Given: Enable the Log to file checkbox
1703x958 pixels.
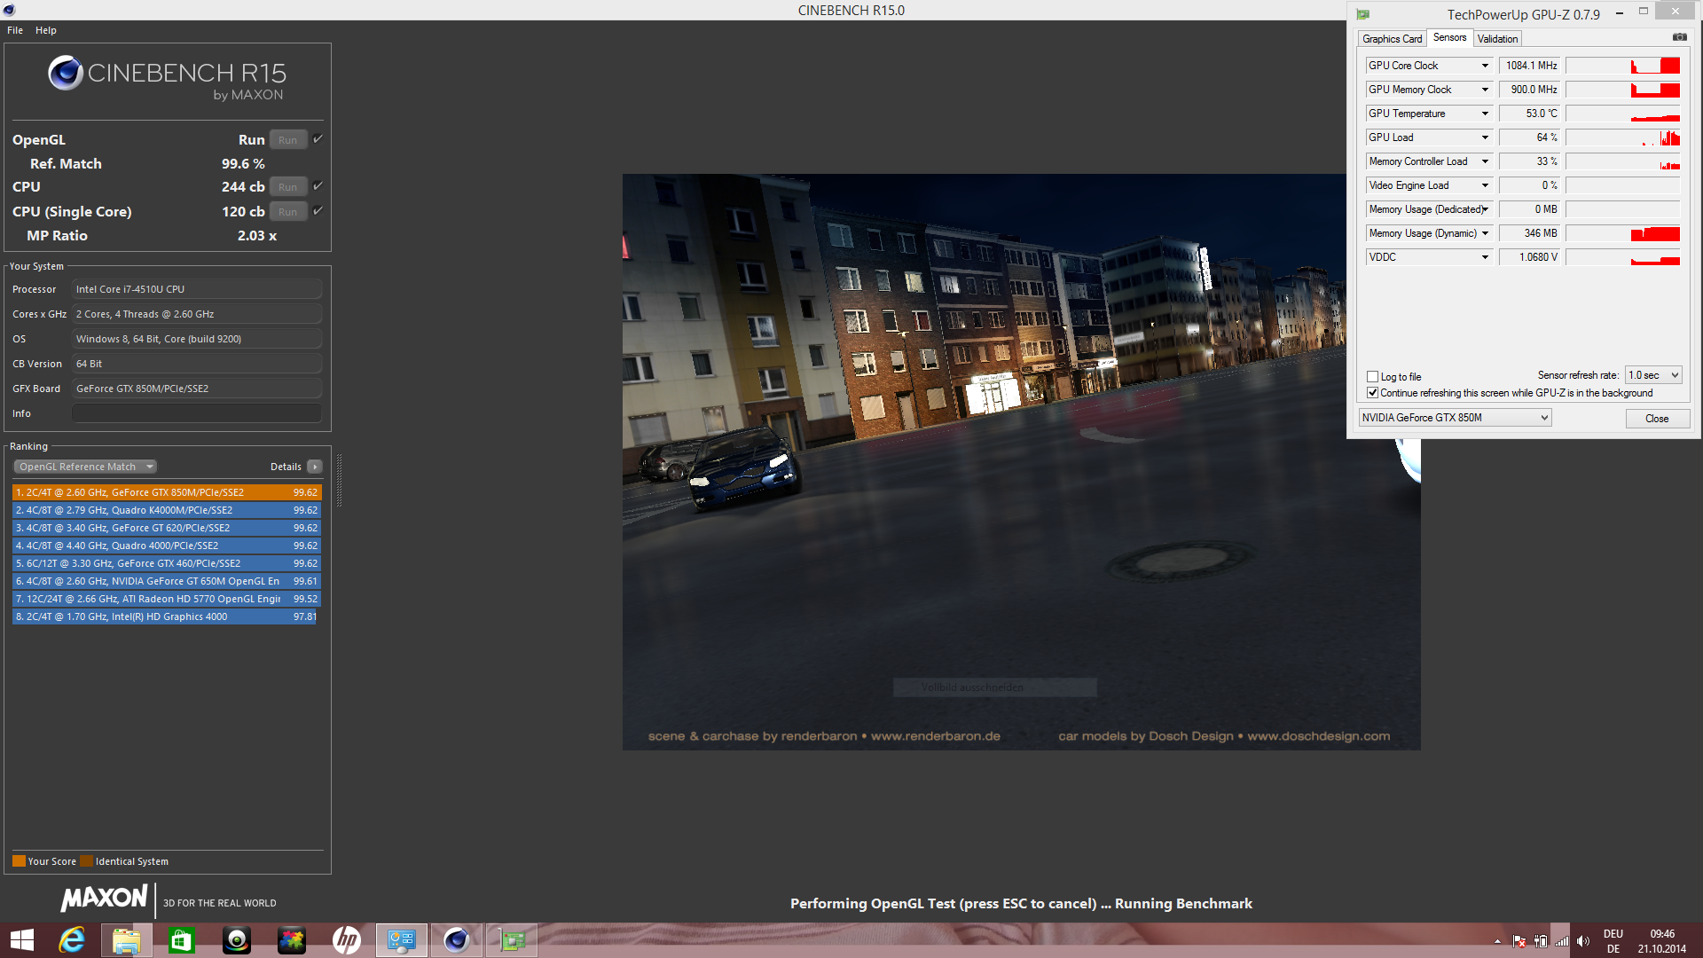Looking at the screenshot, I should 1373,377.
